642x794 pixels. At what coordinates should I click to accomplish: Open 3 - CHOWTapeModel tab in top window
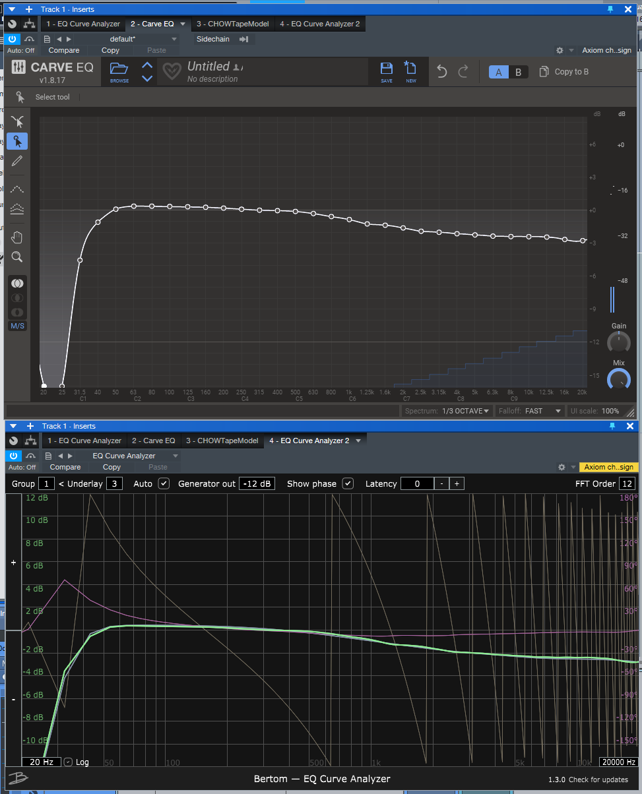point(232,24)
